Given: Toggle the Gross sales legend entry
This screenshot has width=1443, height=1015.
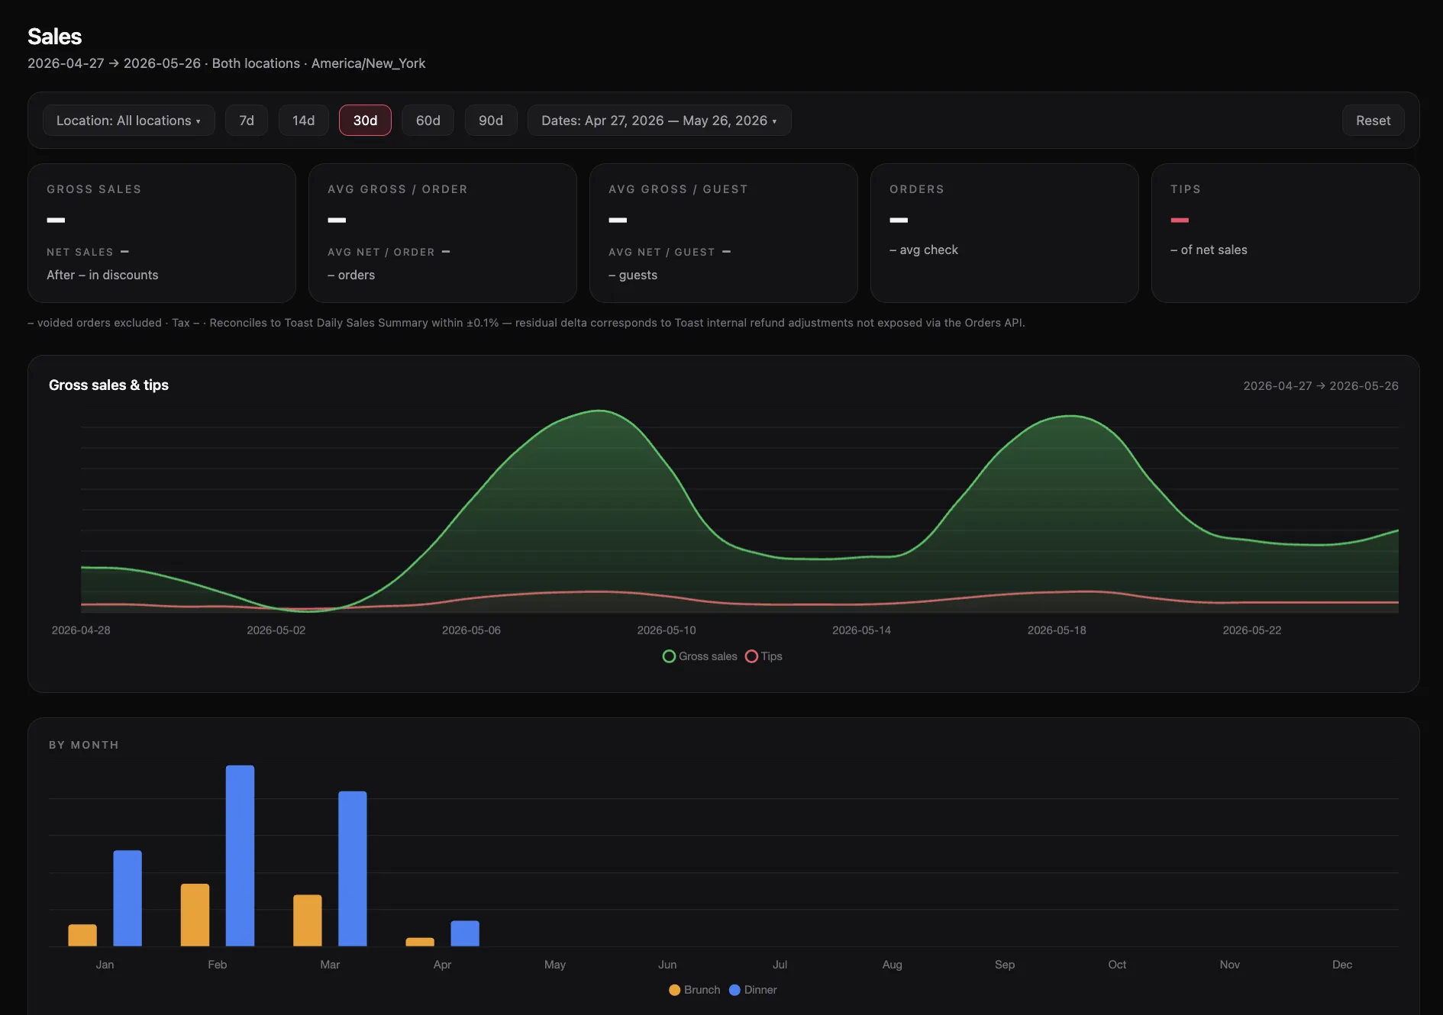Looking at the screenshot, I should coord(700,656).
